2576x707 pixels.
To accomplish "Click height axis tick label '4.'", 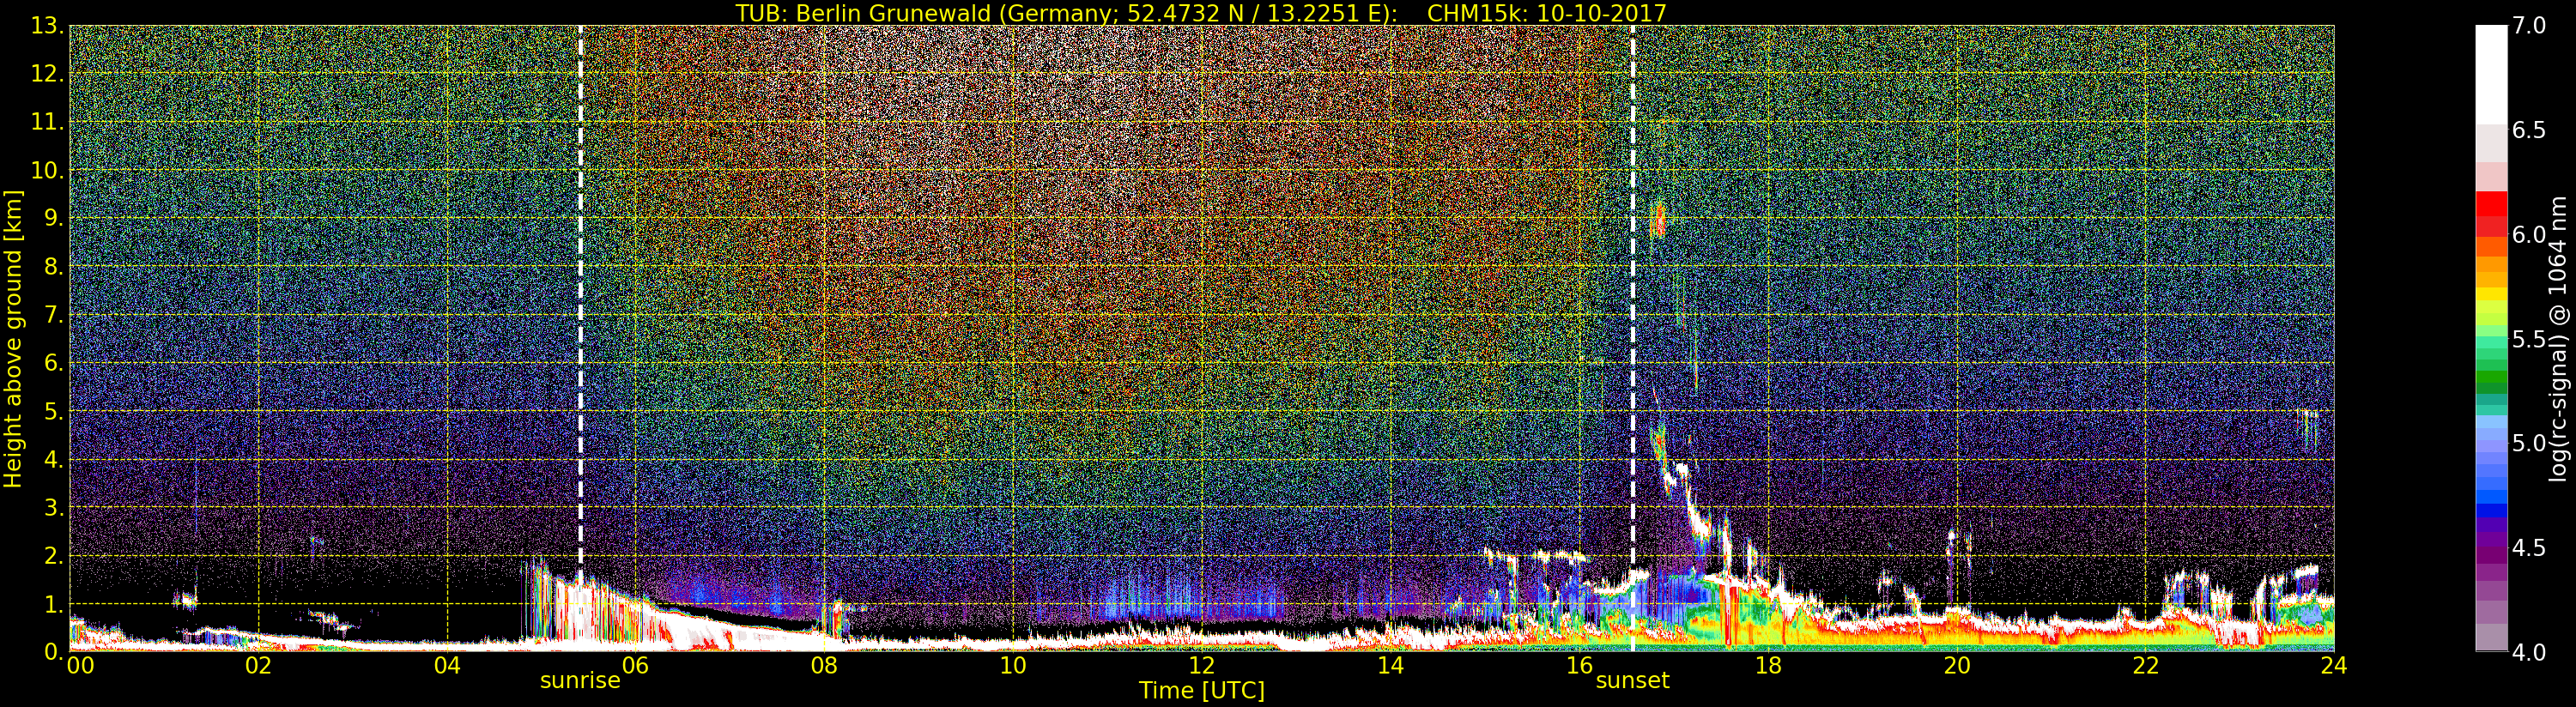I will pos(54,459).
